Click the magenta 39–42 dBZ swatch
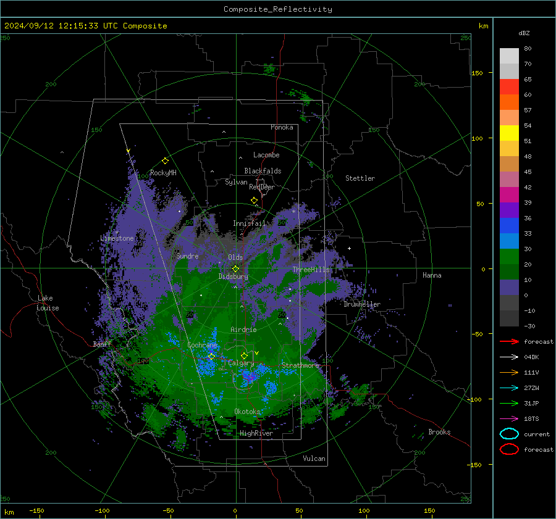Viewport: 556px width, 519px height. point(509,195)
